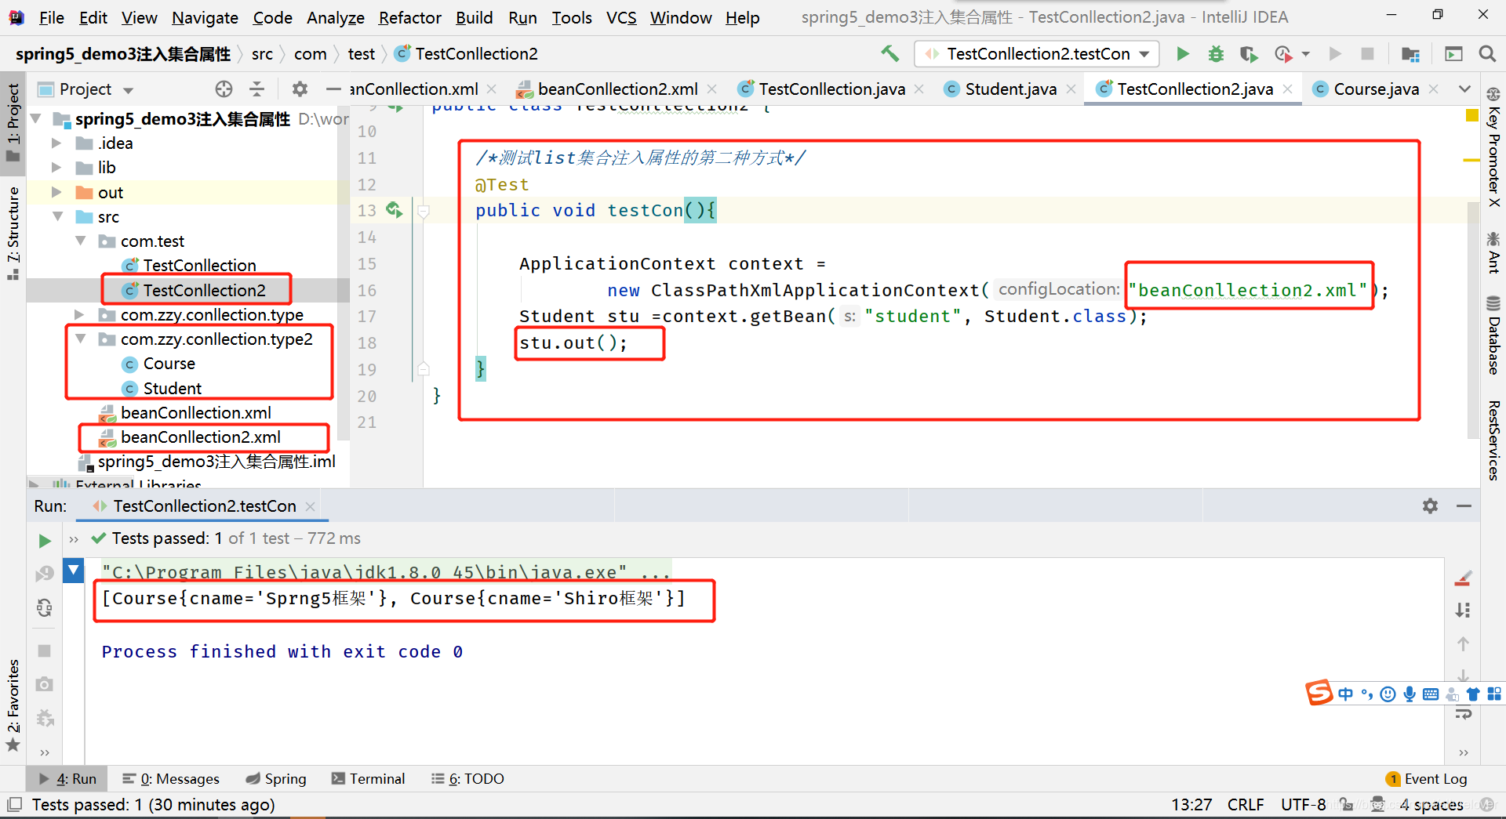The width and height of the screenshot is (1506, 819).
Task: Switch to Student.java tab
Action: [x=1010, y=89]
